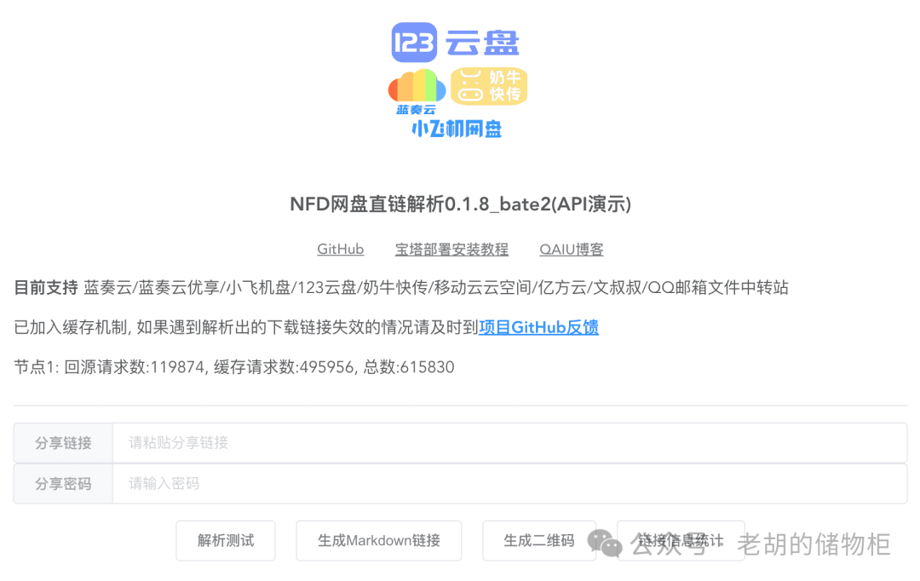Focus the 分享密码 input field

point(509,484)
